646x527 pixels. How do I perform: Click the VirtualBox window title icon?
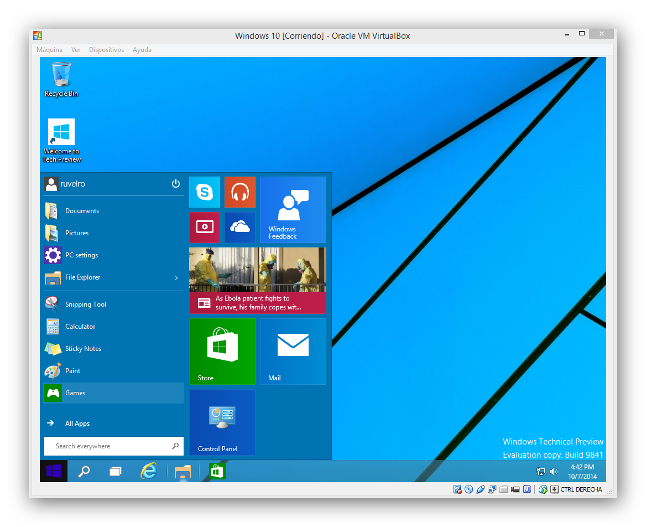pyautogui.click(x=38, y=35)
